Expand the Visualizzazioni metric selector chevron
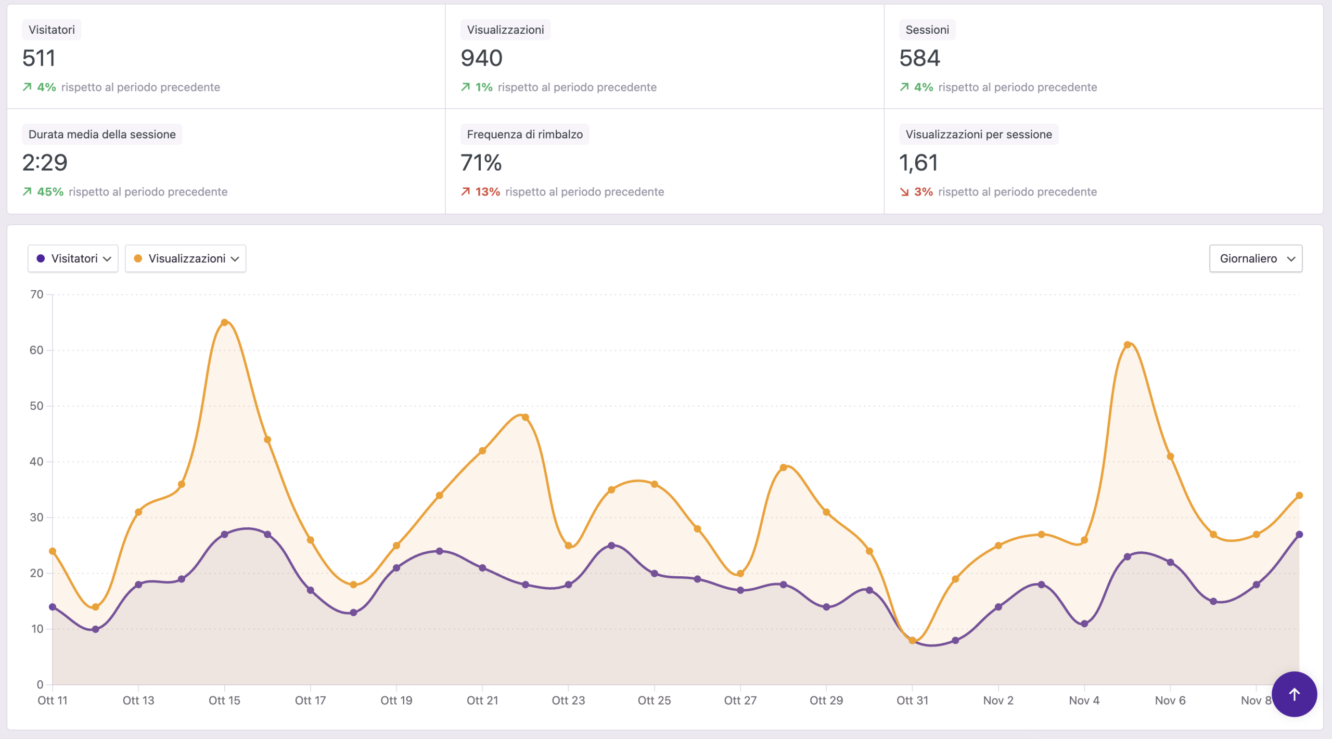1332x739 pixels. (x=235, y=258)
